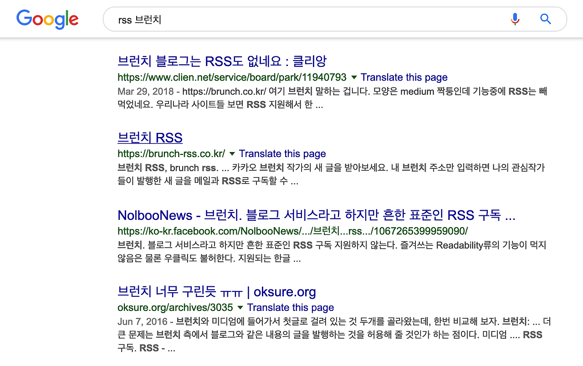Click the green ko-kr.facebook.com/NolbooNews URL
Screen dimensions: 583x366
pyautogui.click(x=292, y=230)
